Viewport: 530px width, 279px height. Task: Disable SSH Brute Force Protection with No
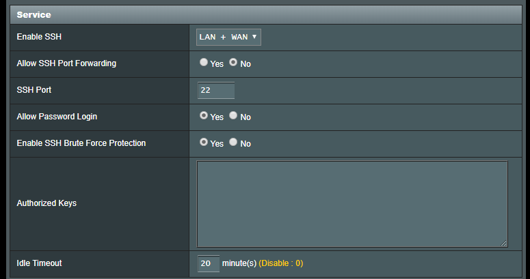pos(233,143)
